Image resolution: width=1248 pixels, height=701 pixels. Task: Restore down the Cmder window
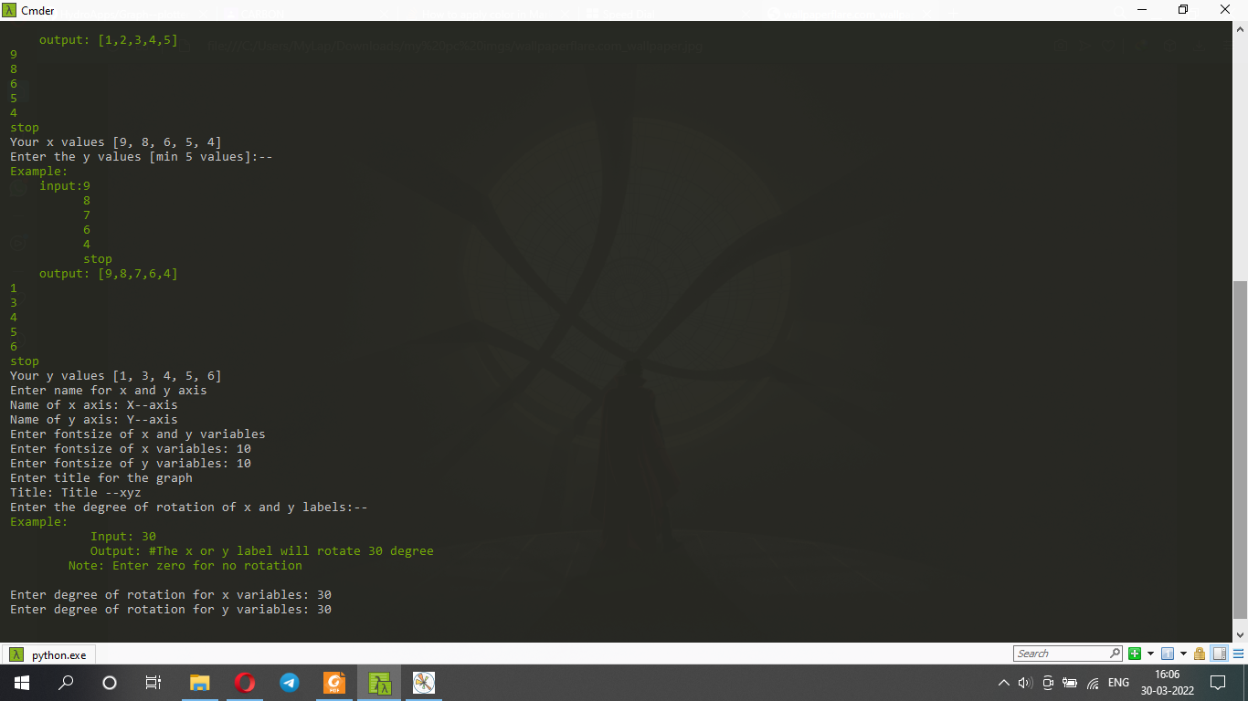tap(1183, 10)
